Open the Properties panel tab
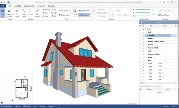179x108 pixels. [143, 87]
